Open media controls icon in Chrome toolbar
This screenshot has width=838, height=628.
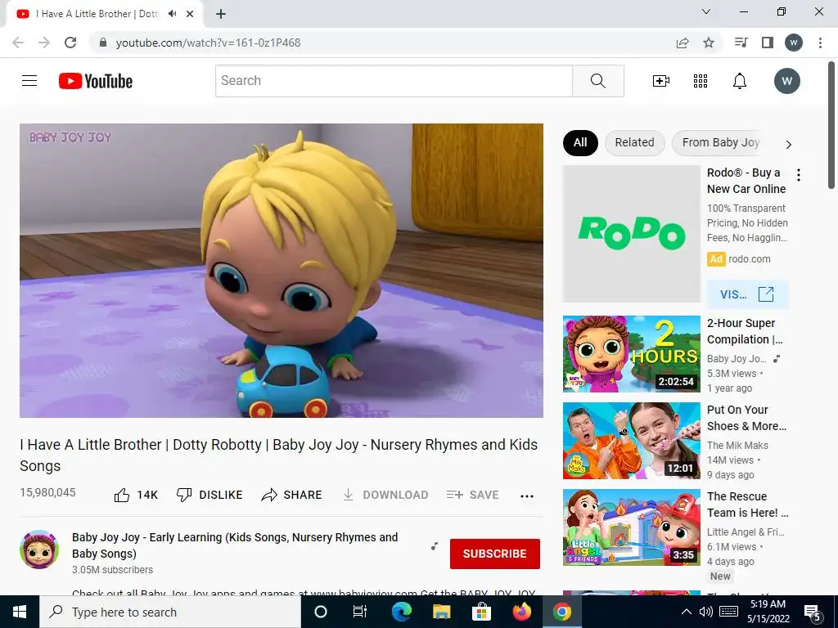741,43
